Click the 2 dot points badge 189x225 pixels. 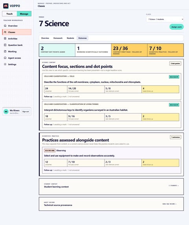(x=175, y=64)
